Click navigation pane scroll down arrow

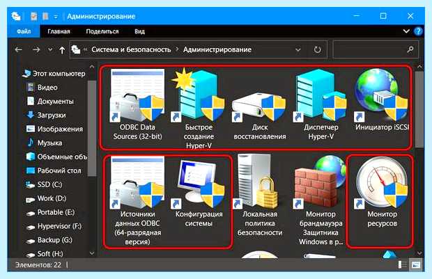(92, 253)
